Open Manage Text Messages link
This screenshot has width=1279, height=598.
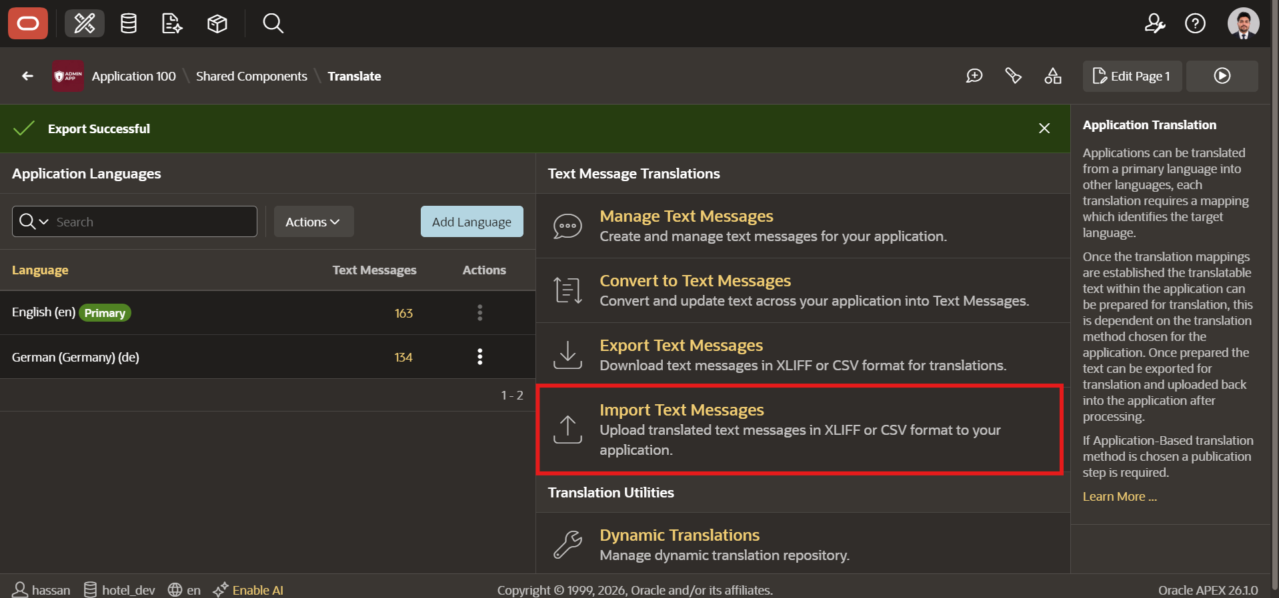pyautogui.click(x=686, y=216)
